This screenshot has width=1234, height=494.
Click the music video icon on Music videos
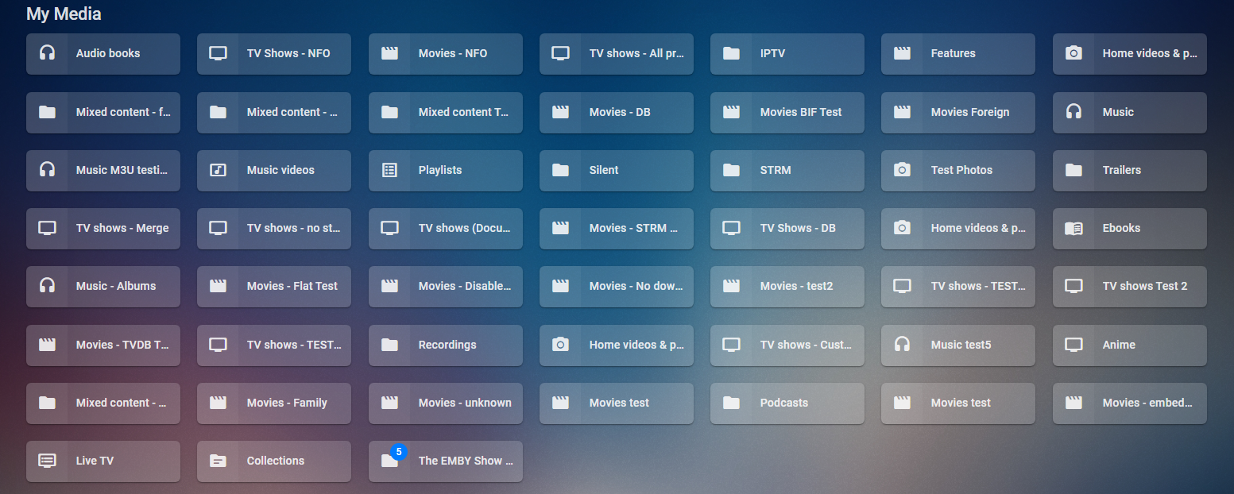coord(218,170)
